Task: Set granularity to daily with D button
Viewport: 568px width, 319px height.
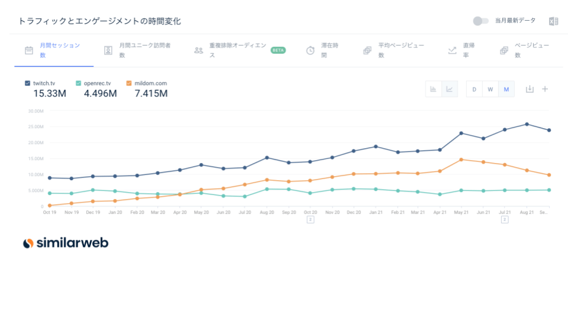Action: click(x=474, y=89)
